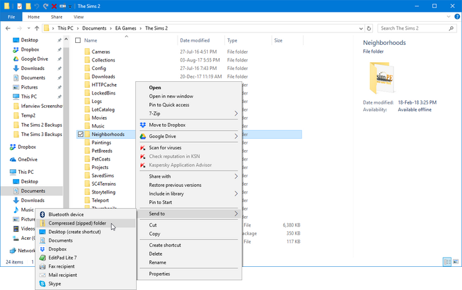The height and width of the screenshot is (290, 462).
Task: Click Dropbox icon beside Move to Dropbox
Action: [x=143, y=125]
